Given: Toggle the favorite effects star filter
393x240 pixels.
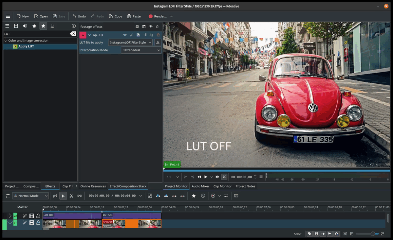Looking at the screenshot, I should pyautogui.click(x=43, y=26).
